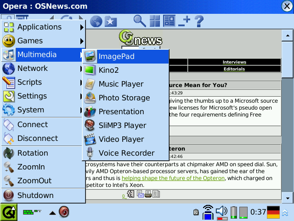
Task: Click the page layout view icon
Action: pos(169,21)
